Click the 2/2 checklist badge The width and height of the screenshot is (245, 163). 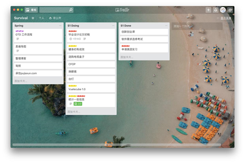tap(78, 104)
